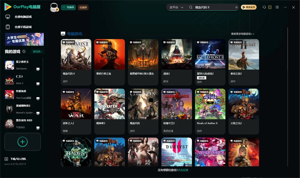Add a new game with plus button
This screenshot has width=300, height=178.
point(22,142)
